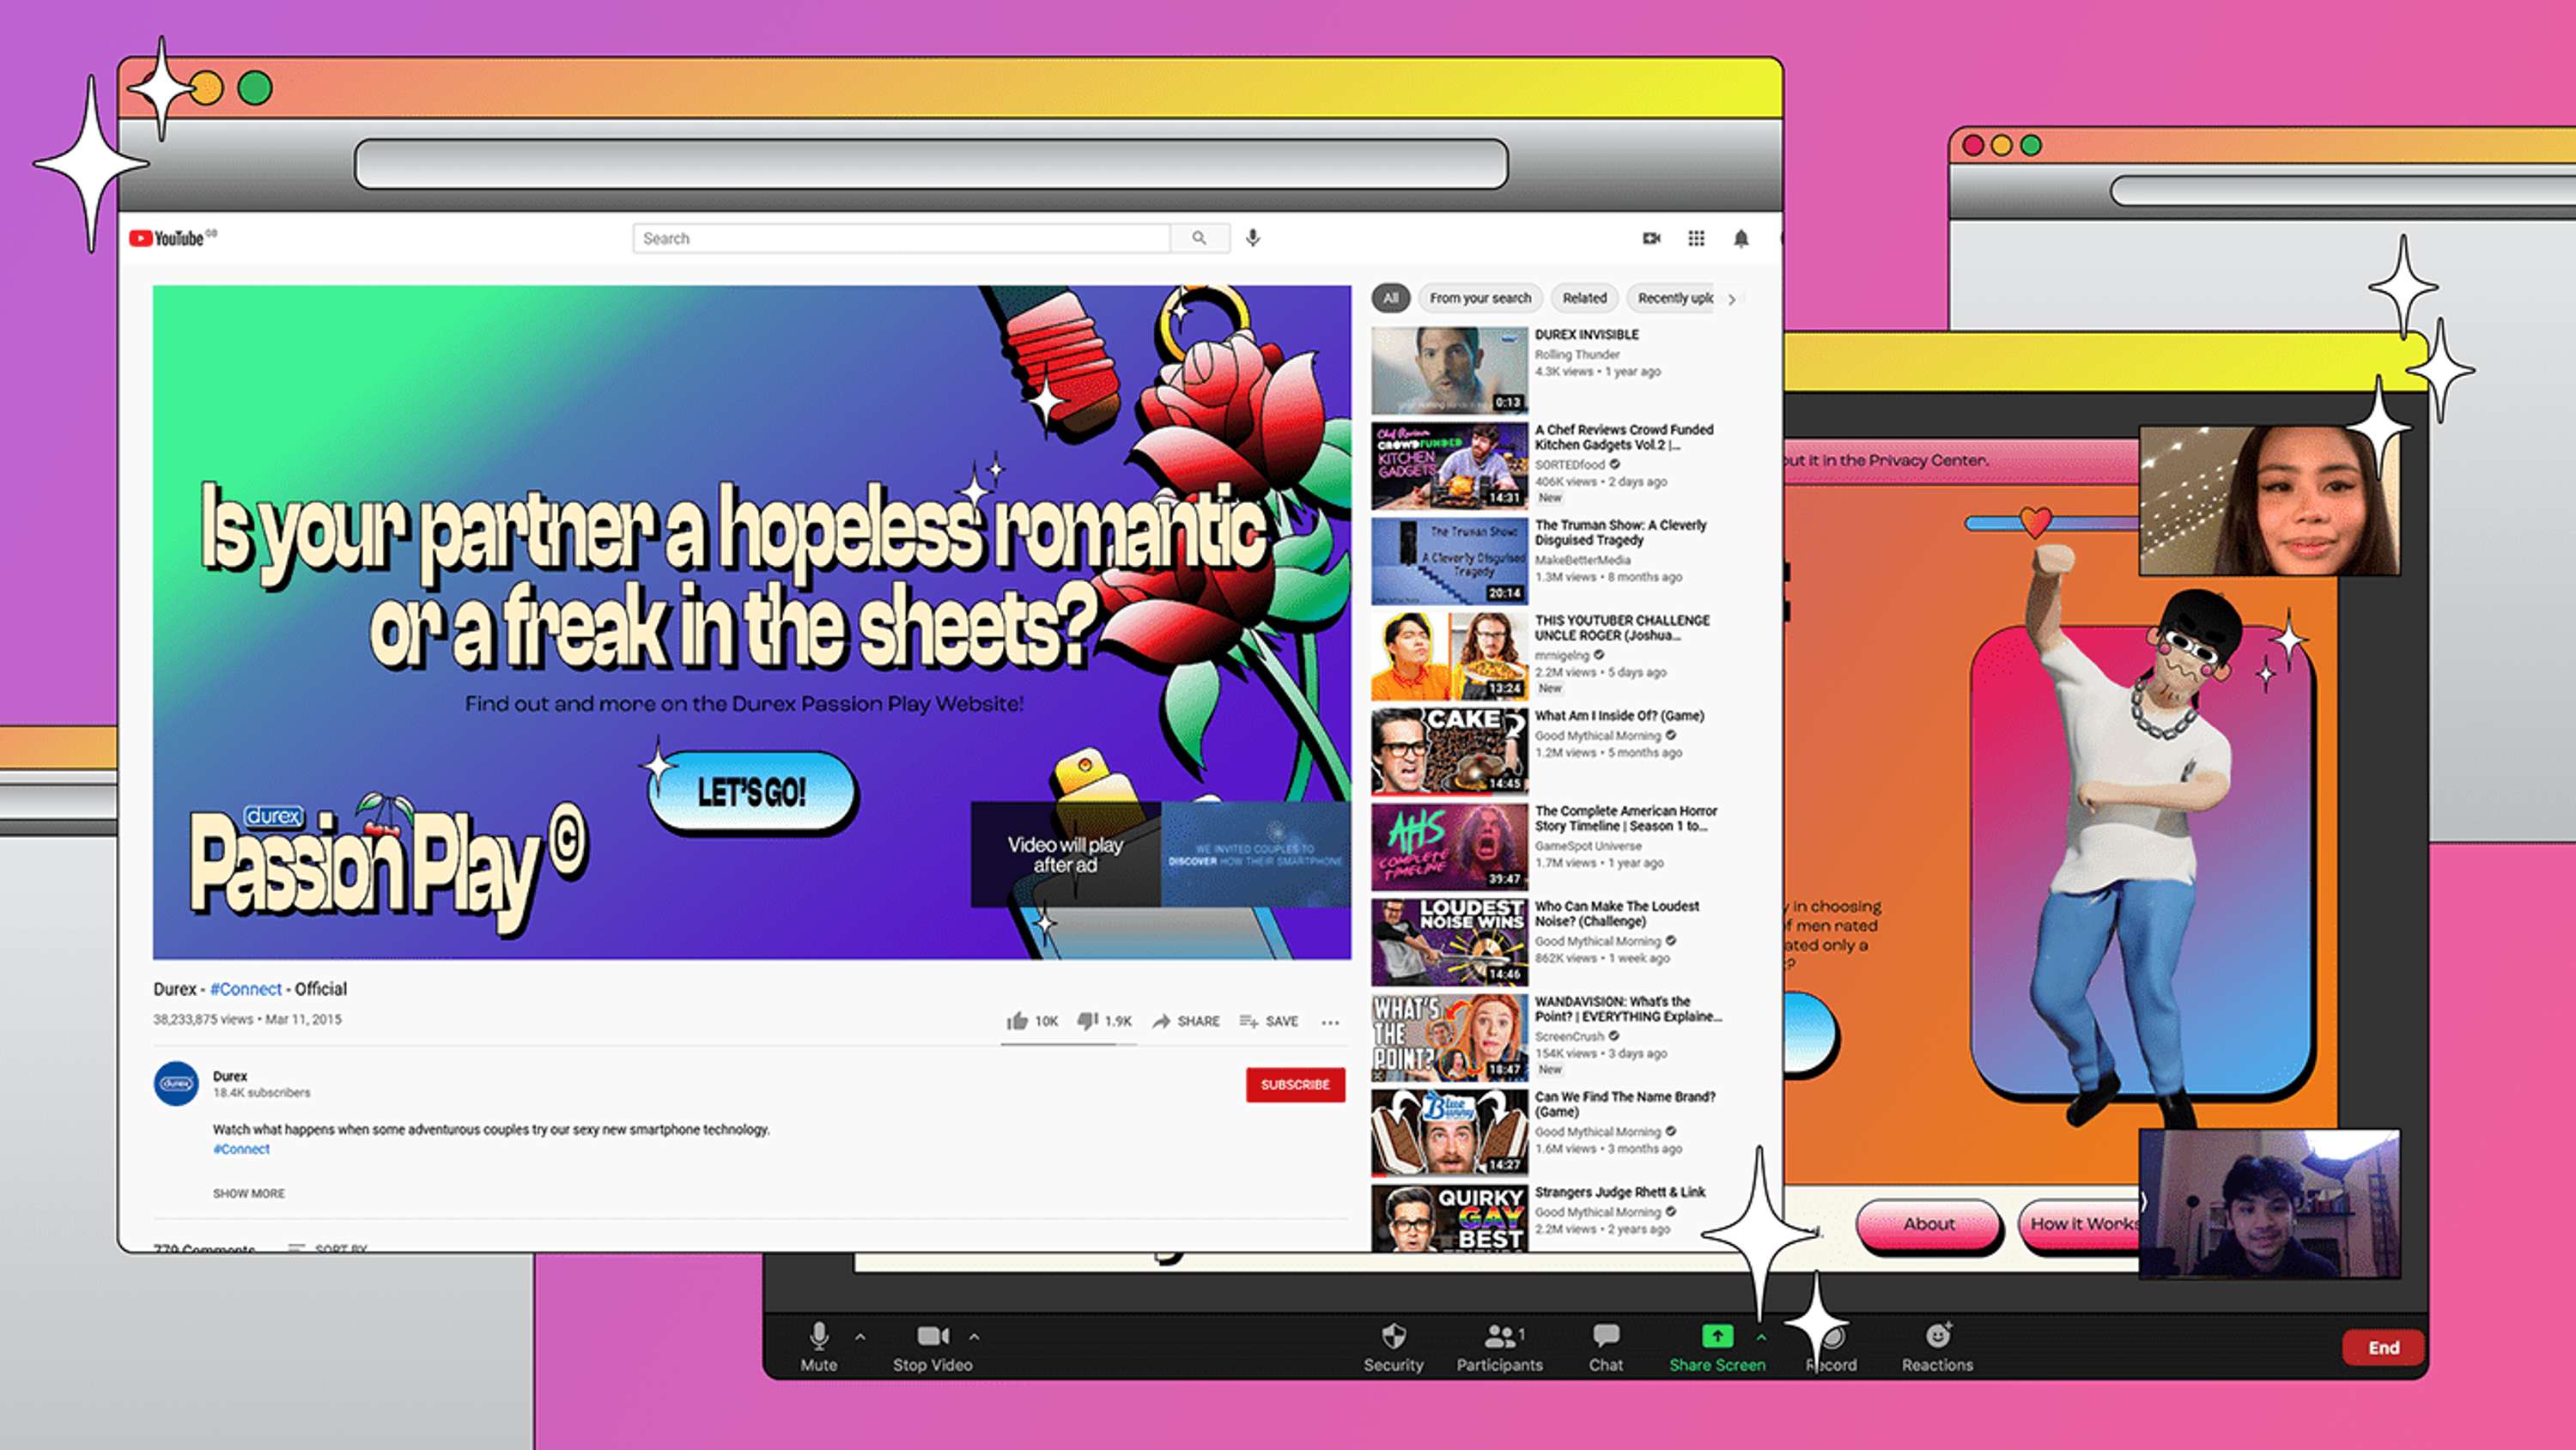Open Uncle Roger challenge video thumbnail

coord(1449,656)
